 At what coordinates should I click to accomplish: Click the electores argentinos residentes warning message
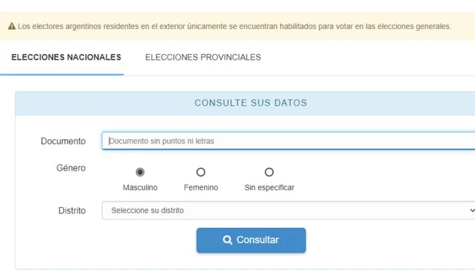(x=234, y=26)
